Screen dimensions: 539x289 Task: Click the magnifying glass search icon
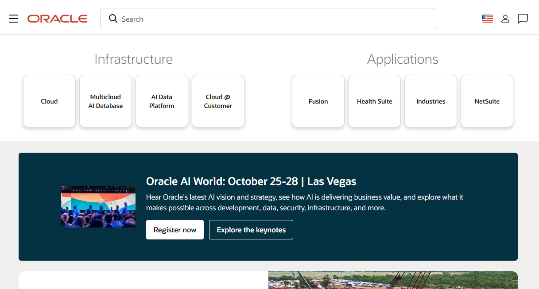click(x=113, y=19)
